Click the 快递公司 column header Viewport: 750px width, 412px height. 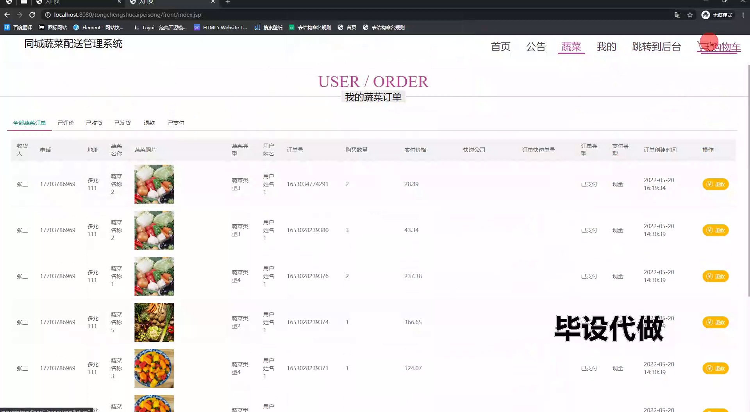(474, 150)
